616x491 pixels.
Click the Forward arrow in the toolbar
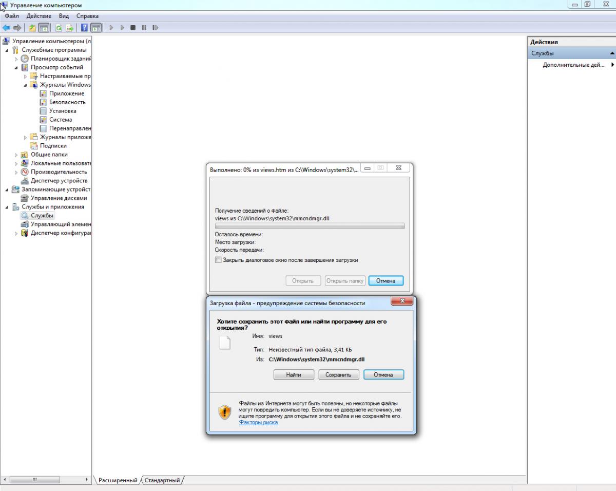[17, 28]
